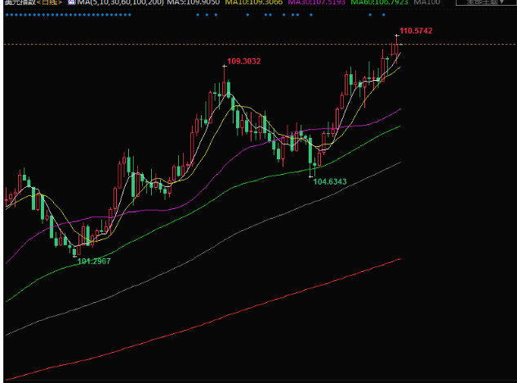Select the MA5:109.9050 value label

(194, 2)
